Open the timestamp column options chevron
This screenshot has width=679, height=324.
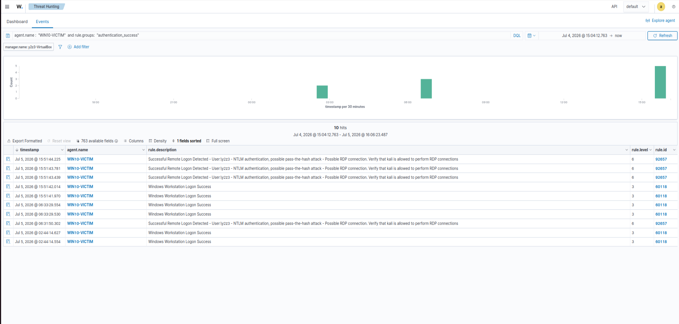[62, 150]
